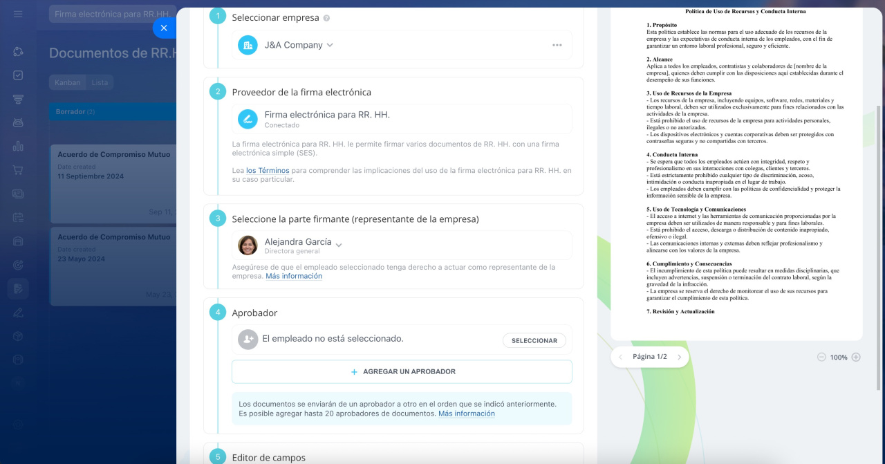The height and width of the screenshot is (464, 885).
Task: Click the add-person icon in the Aprobador row
Action: pyautogui.click(x=248, y=340)
